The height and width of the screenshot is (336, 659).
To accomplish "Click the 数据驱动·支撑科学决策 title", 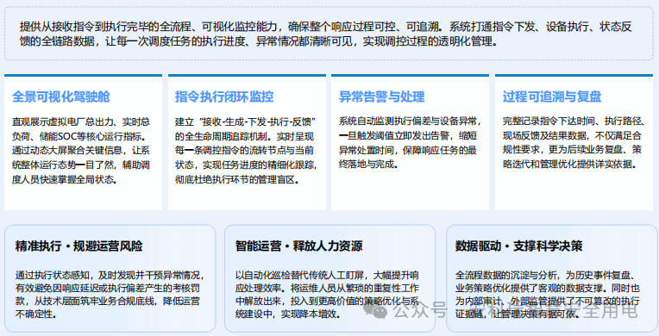I will point(518,246).
